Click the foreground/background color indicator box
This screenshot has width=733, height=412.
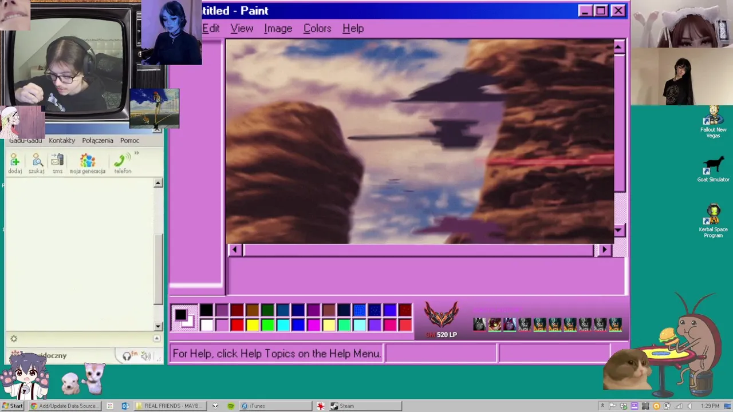click(184, 318)
